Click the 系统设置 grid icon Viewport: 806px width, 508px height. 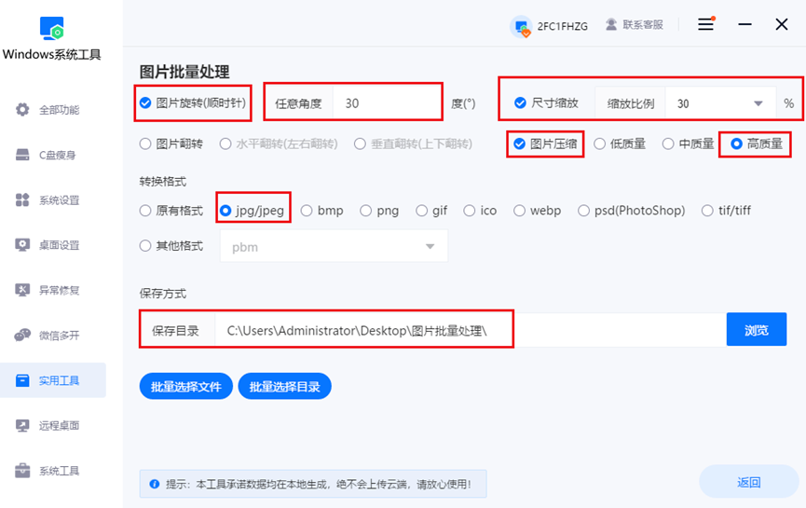(x=22, y=200)
